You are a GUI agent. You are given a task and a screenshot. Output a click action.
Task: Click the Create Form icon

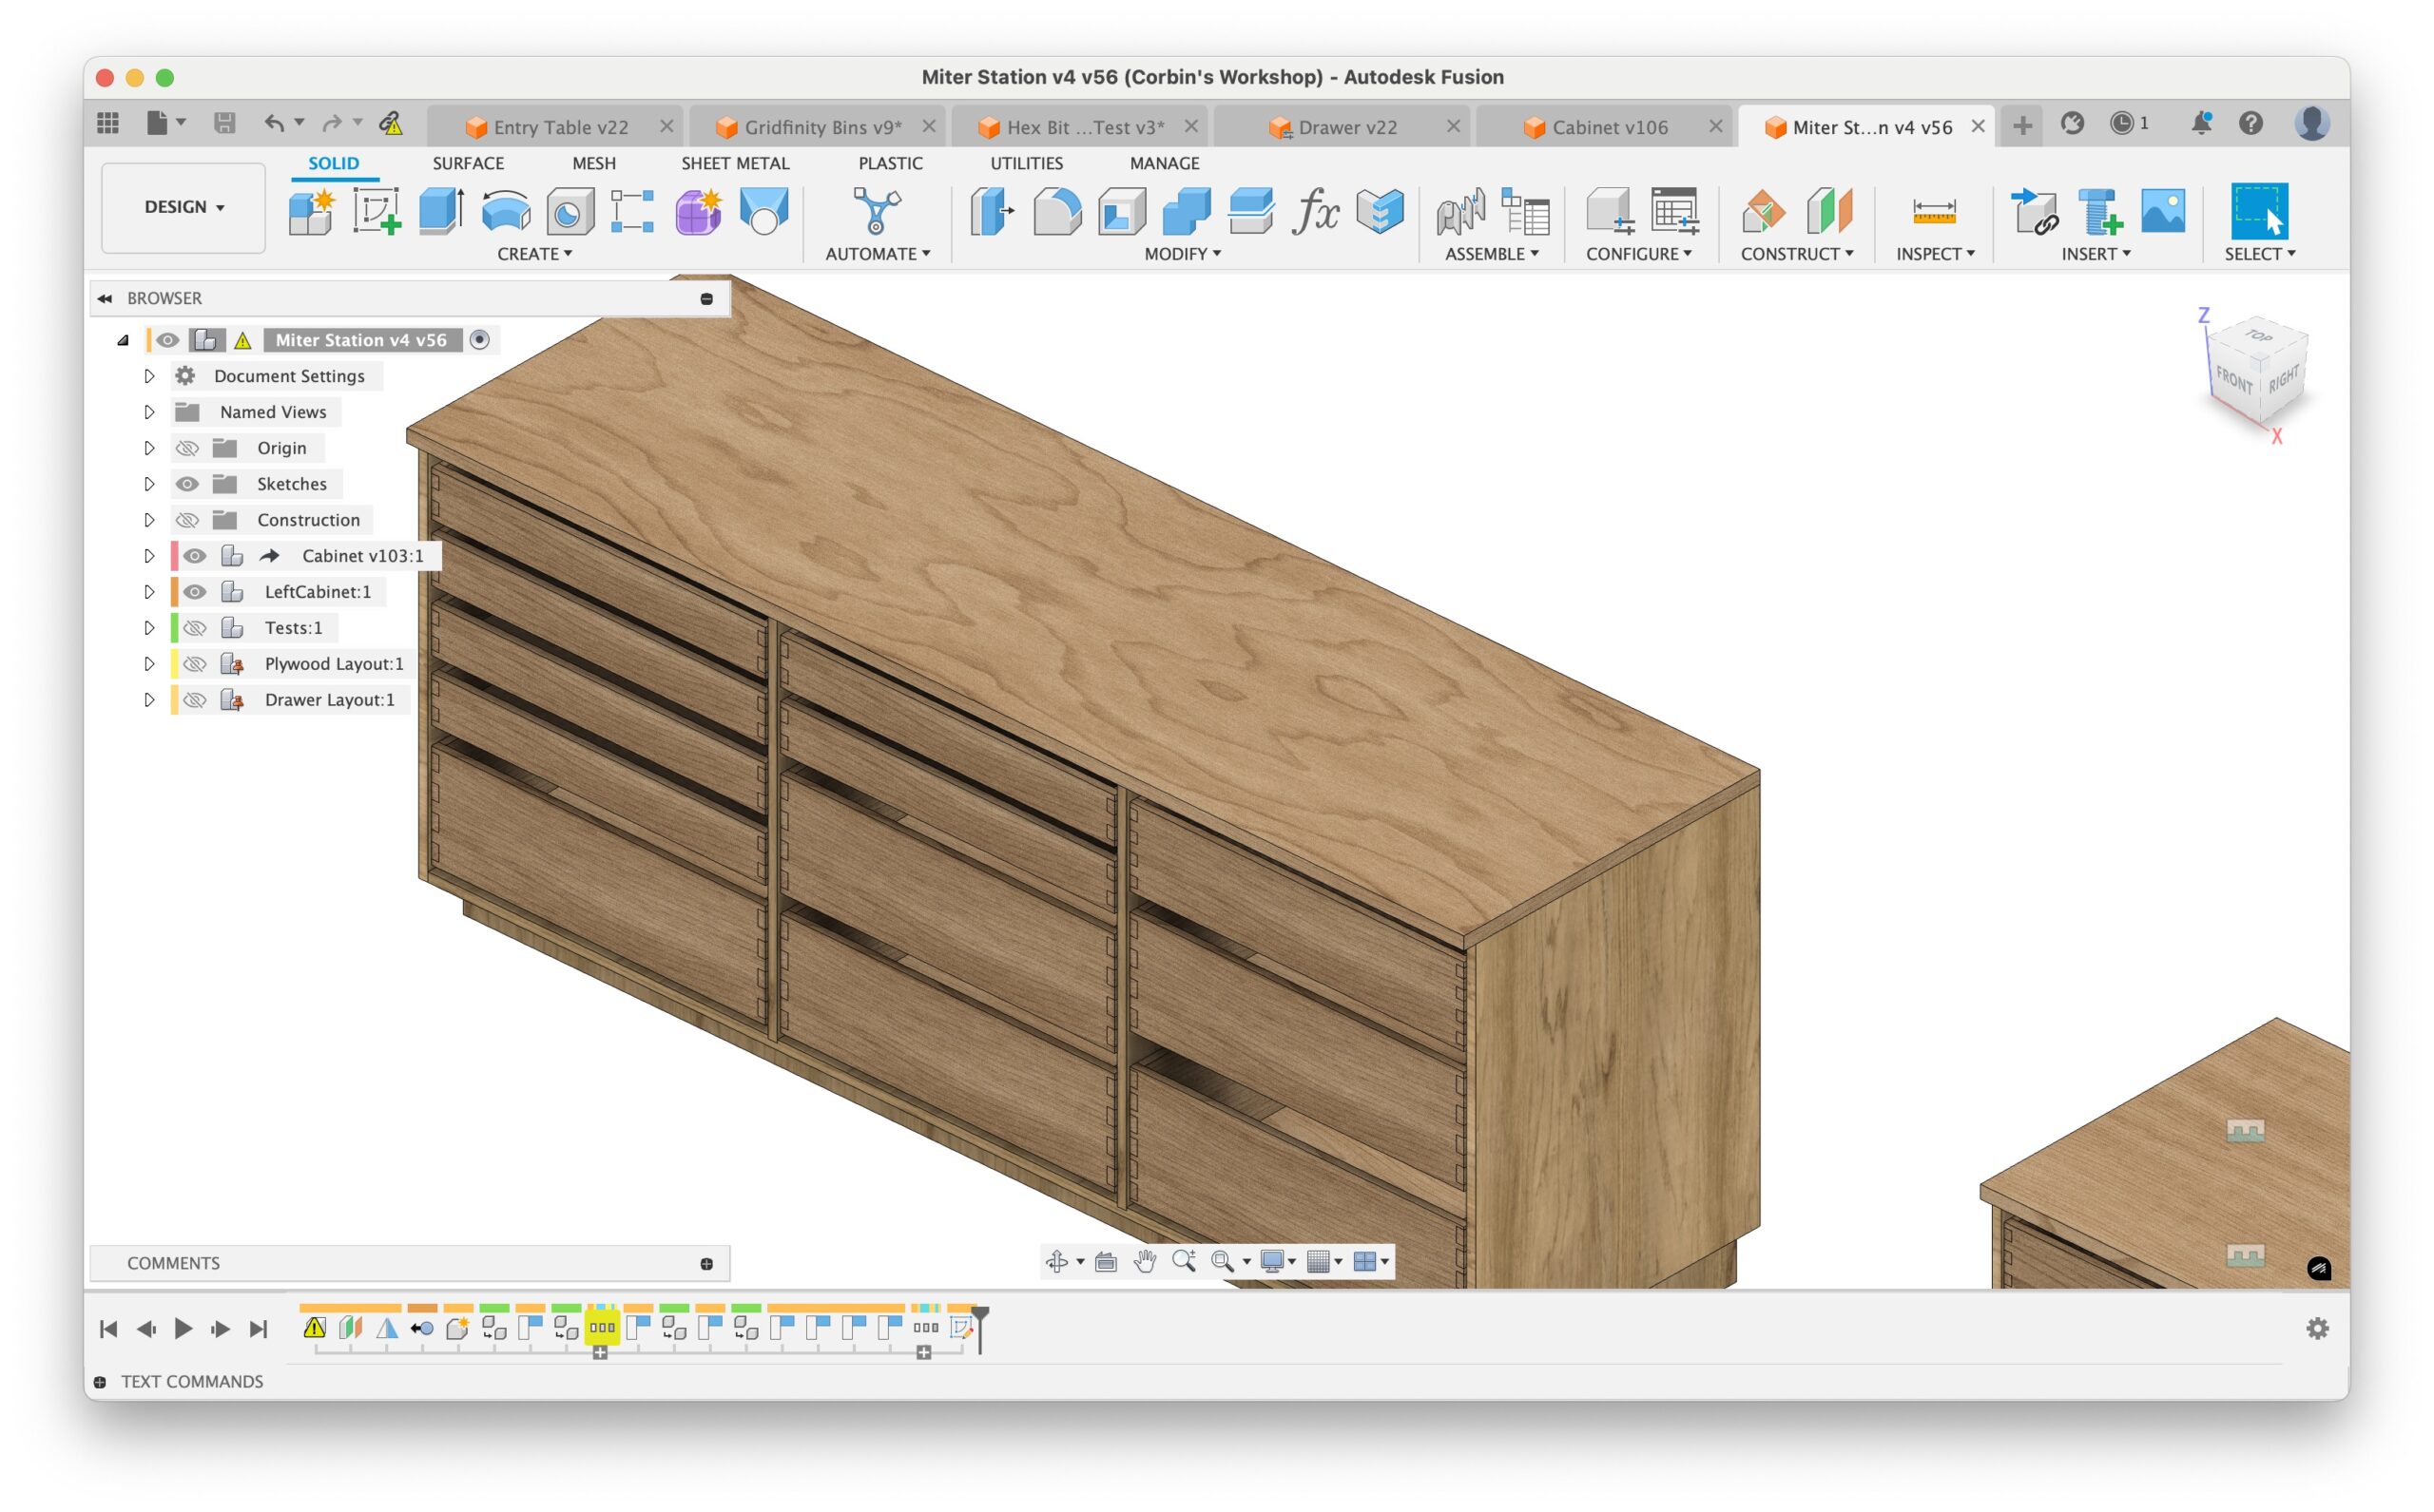click(x=697, y=210)
